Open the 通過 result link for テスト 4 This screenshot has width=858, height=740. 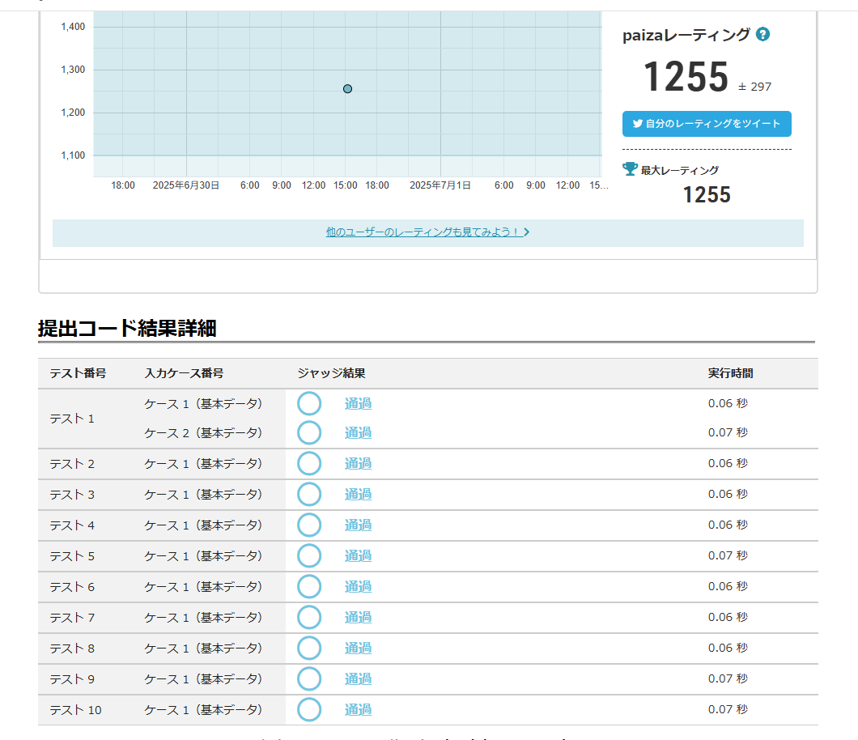(358, 525)
